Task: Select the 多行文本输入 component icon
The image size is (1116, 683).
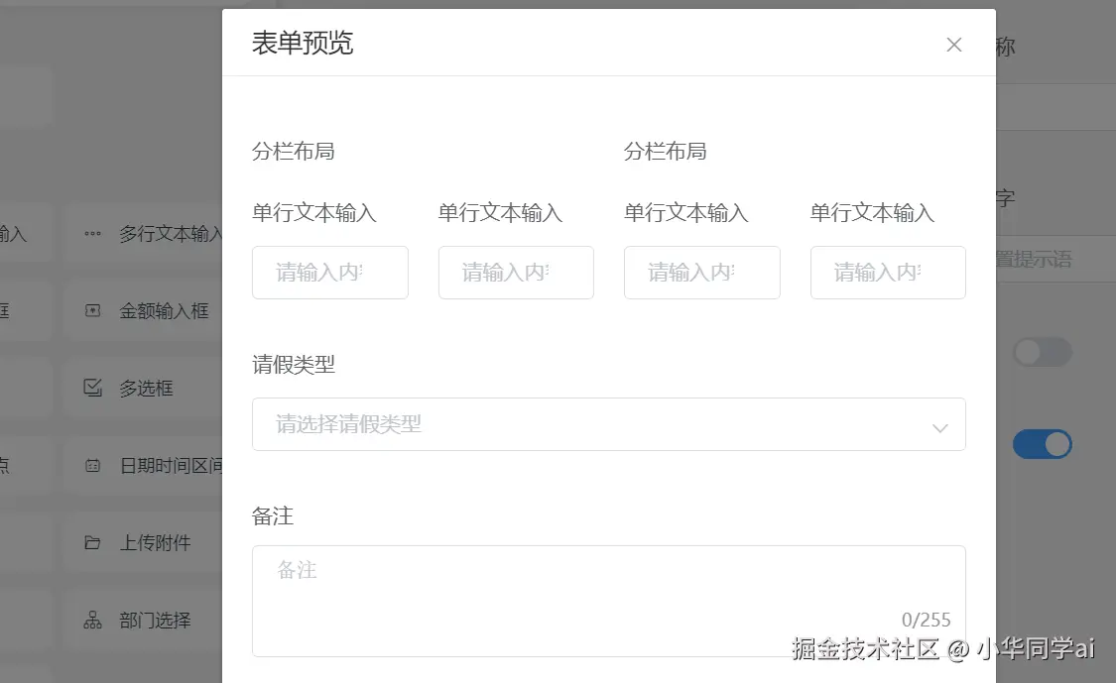Action: click(x=92, y=233)
